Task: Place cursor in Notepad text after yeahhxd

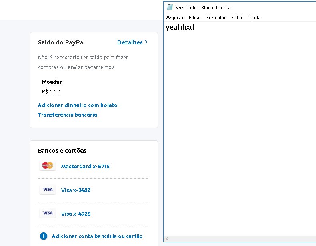Action: pos(195,27)
